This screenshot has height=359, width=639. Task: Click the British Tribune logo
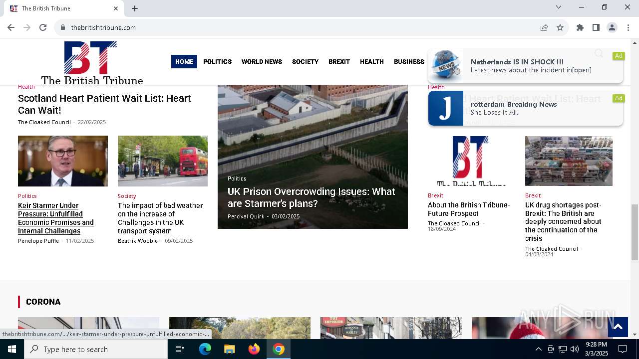[92, 63]
